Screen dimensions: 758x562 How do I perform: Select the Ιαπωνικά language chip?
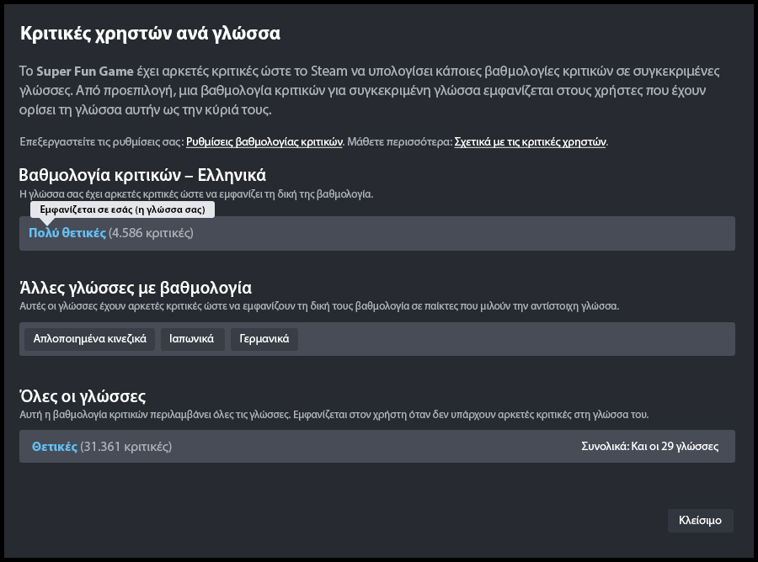pyautogui.click(x=193, y=339)
